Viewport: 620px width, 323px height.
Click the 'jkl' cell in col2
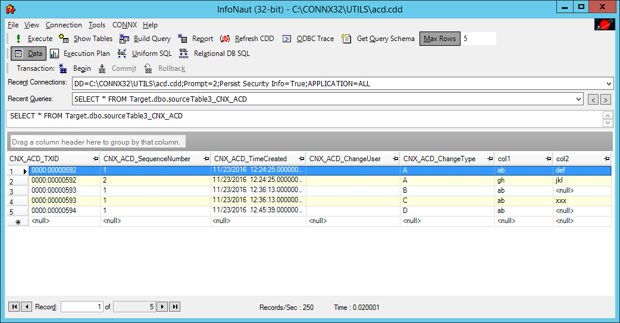[x=582, y=180]
